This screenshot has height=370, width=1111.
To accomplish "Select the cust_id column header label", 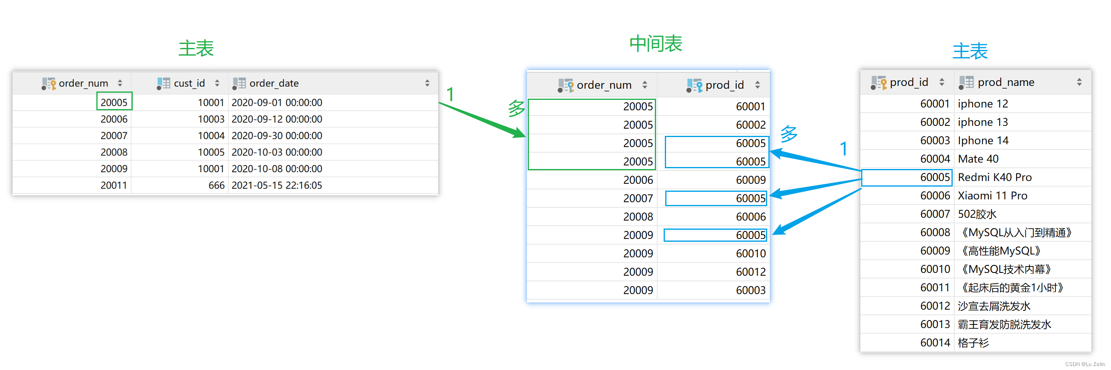I will click(189, 83).
